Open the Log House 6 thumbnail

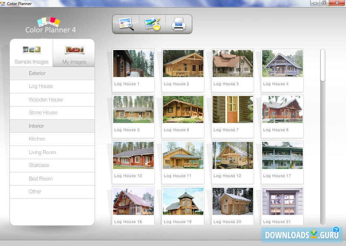coord(183,109)
